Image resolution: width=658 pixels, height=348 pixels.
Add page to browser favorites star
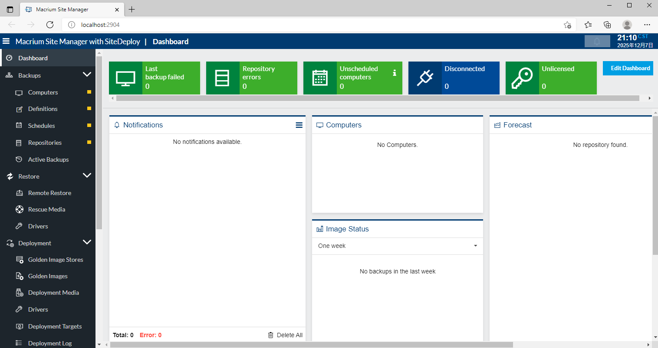click(x=567, y=25)
